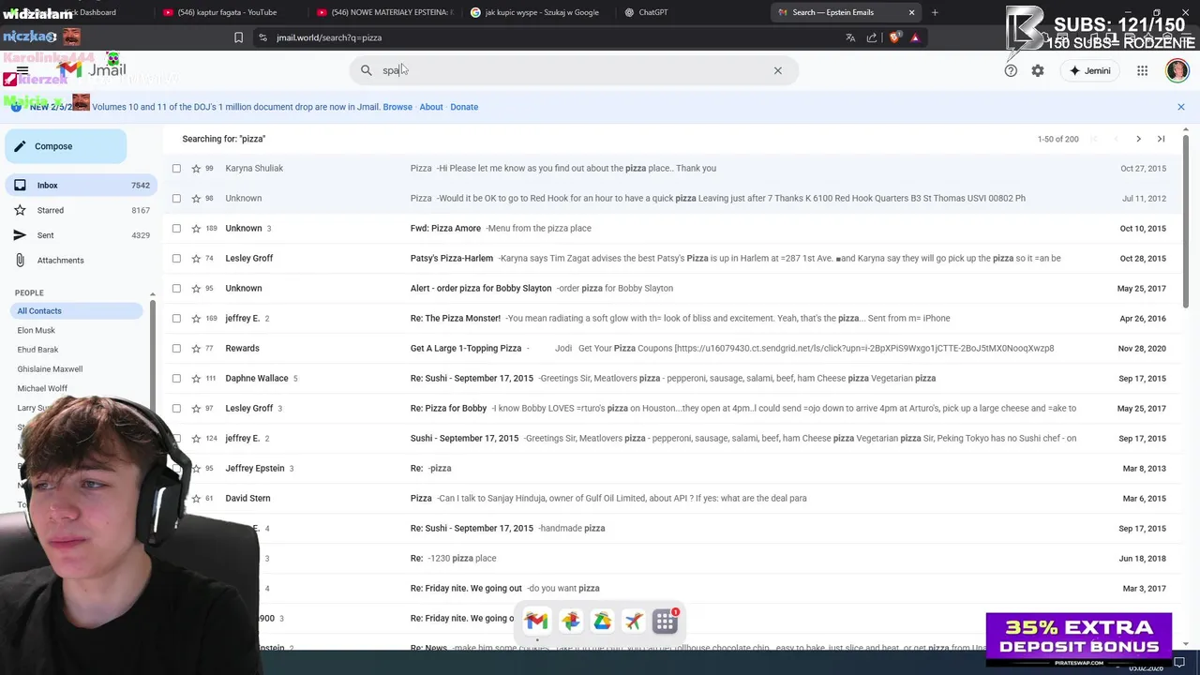Viewport: 1200px width, 675px height.
Task: Switch to NOWE MATERIAŁY EPSTEINA tab
Action: pos(384,12)
